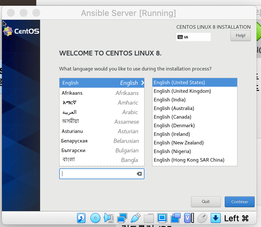This screenshot has width=261, height=227.
Task: Choose English (Denmark) locale
Action: 195,125
